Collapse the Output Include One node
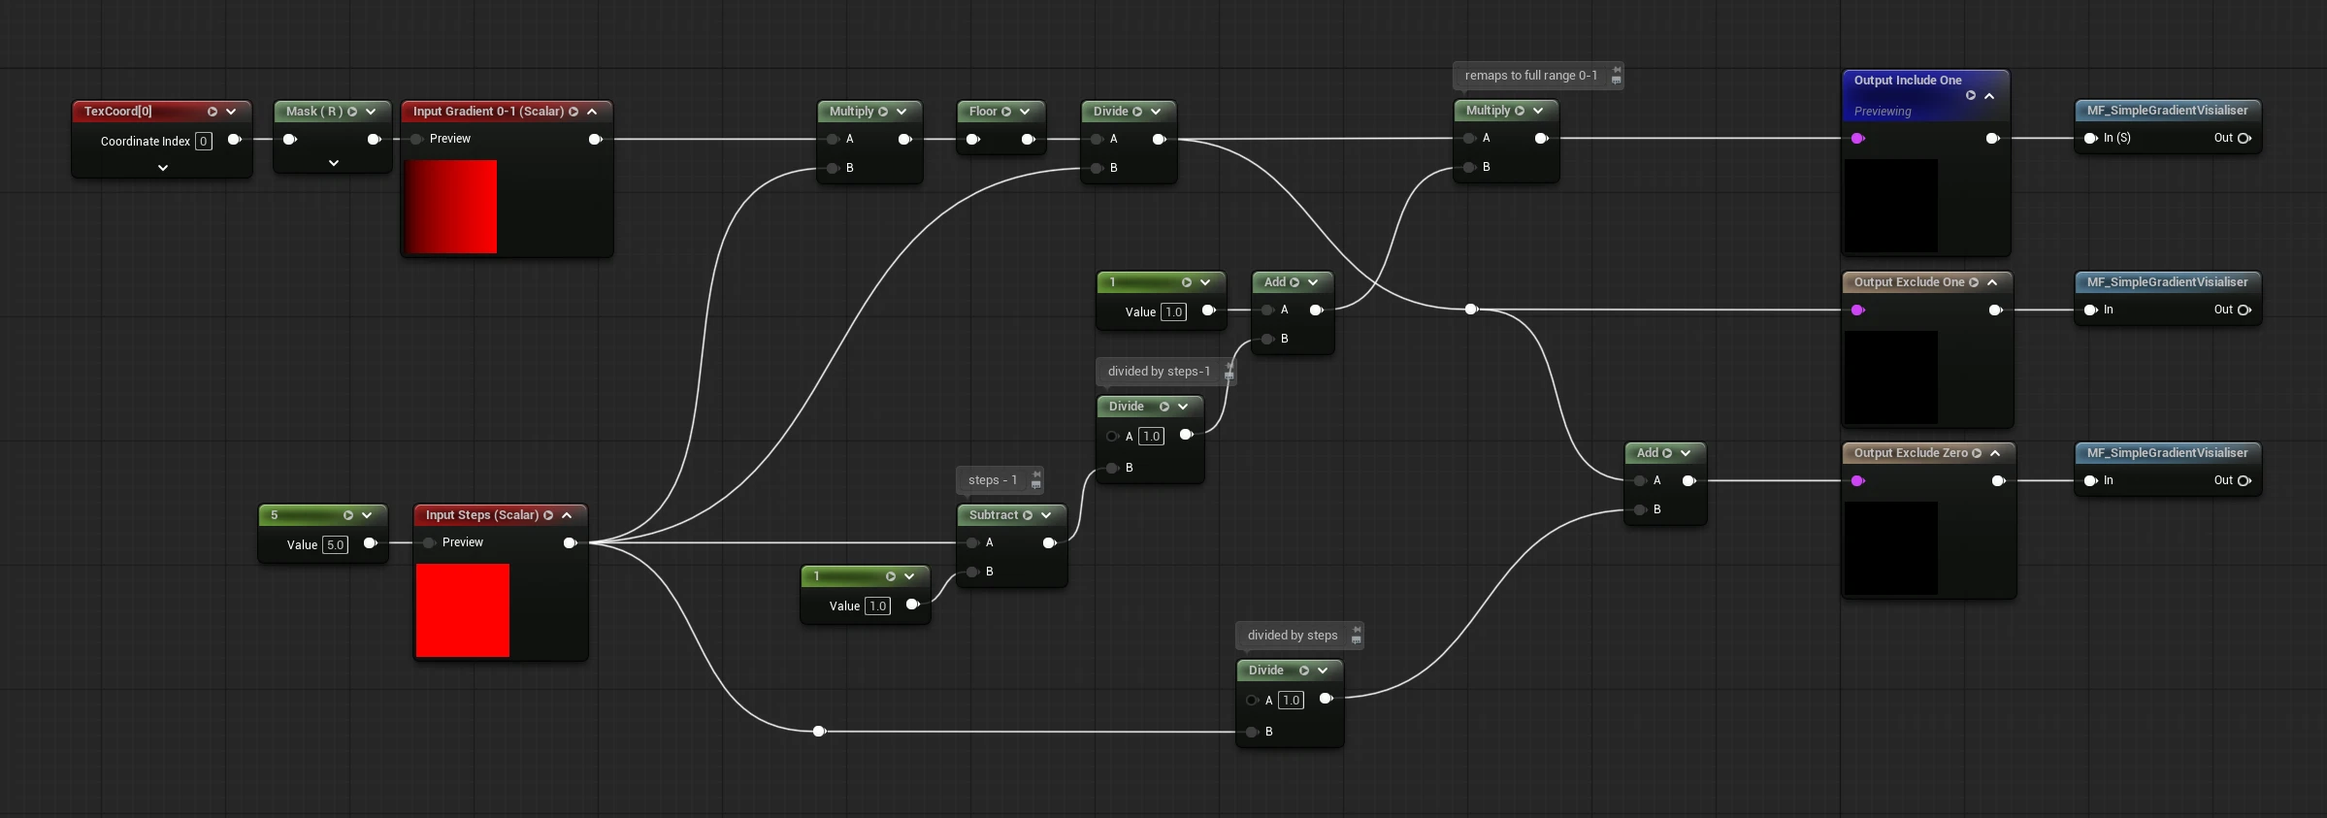The height and width of the screenshot is (818, 2327). click(1989, 96)
